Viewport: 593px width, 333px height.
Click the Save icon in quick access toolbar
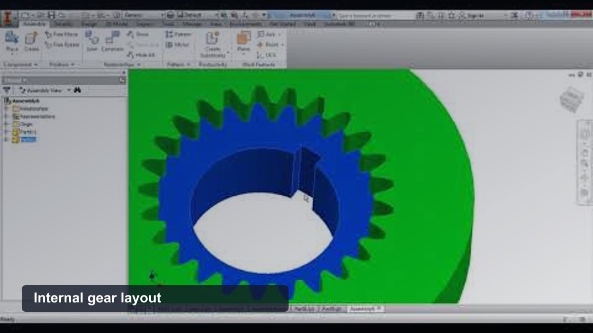click(51, 15)
